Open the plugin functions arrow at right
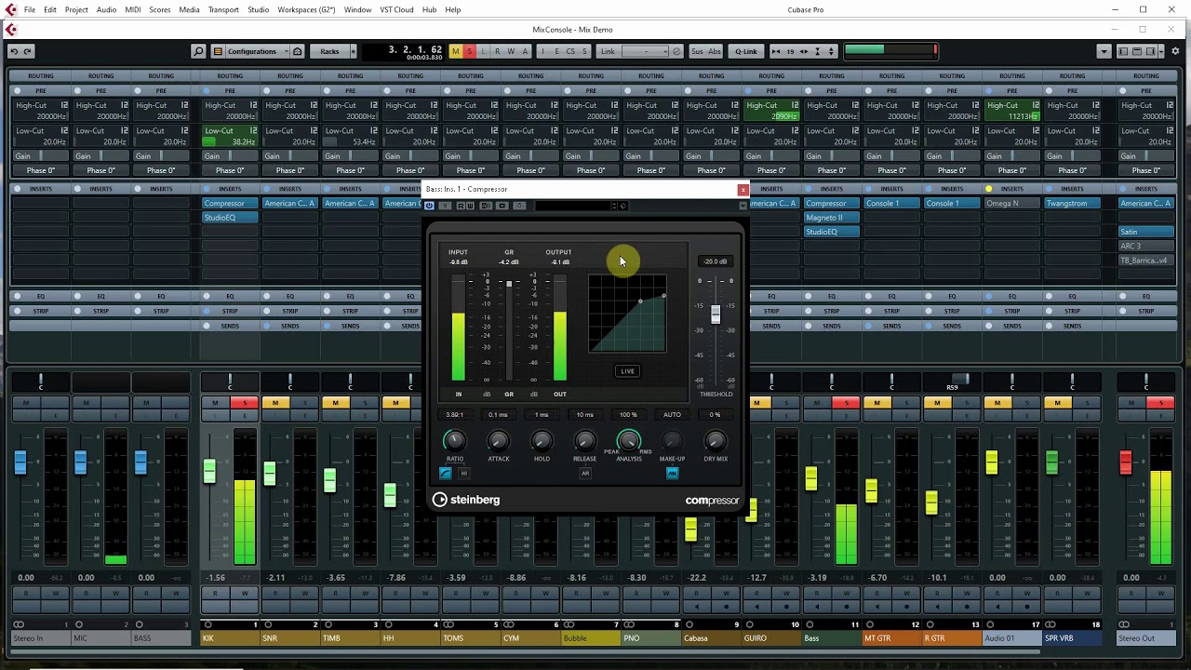The width and height of the screenshot is (1191, 670). [x=743, y=206]
